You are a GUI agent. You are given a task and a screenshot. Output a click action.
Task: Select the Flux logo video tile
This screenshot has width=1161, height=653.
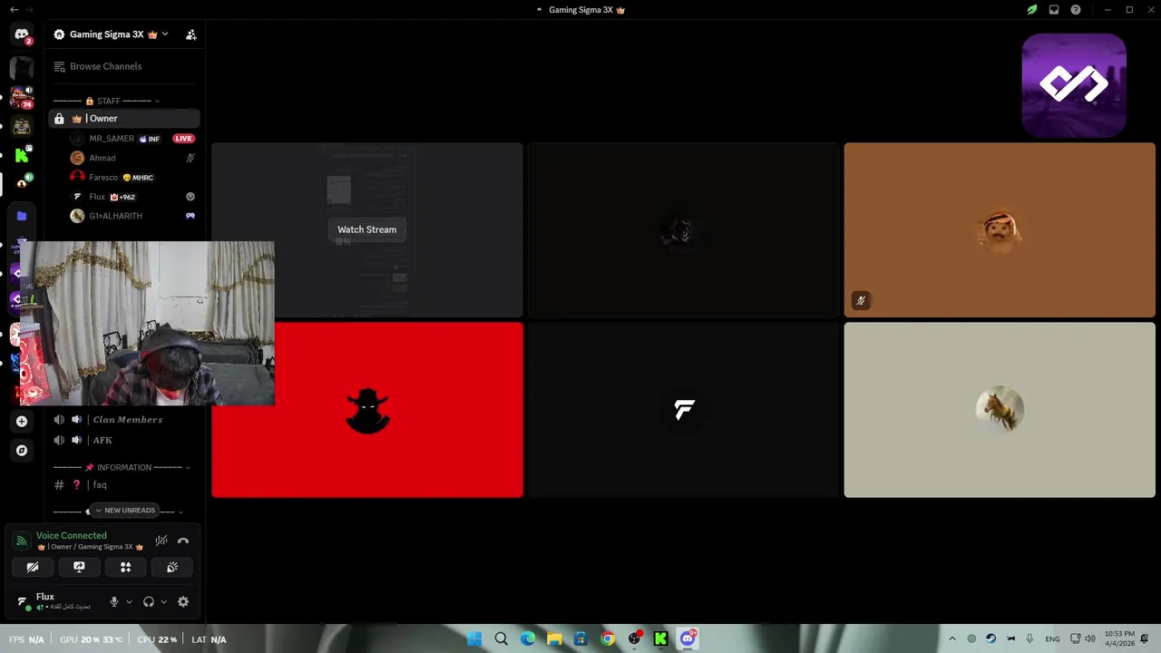[684, 410]
